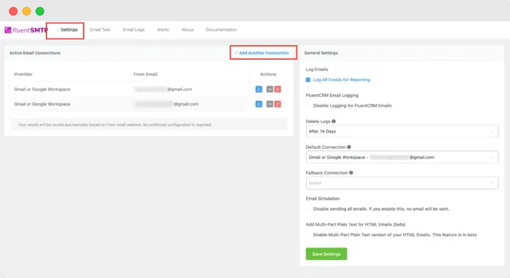This screenshot has width=510, height=278.
Task: Uncheck Log All Emails for Reporting
Action: (308, 80)
